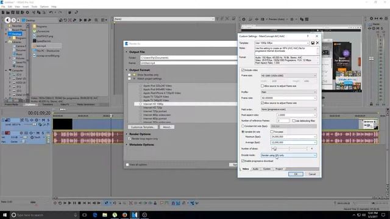
Task: Switch to the Project Media tab
Action: pyautogui.click(x=12, y=105)
